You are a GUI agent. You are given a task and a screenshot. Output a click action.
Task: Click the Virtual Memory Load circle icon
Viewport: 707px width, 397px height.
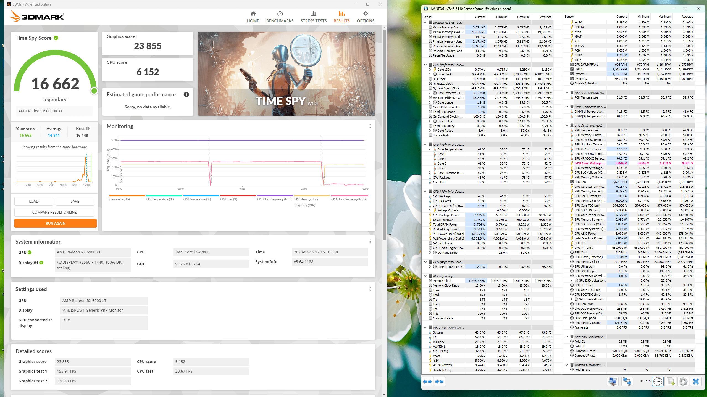point(430,37)
